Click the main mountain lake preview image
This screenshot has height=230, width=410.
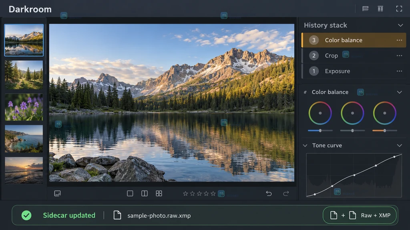pos(171,103)
